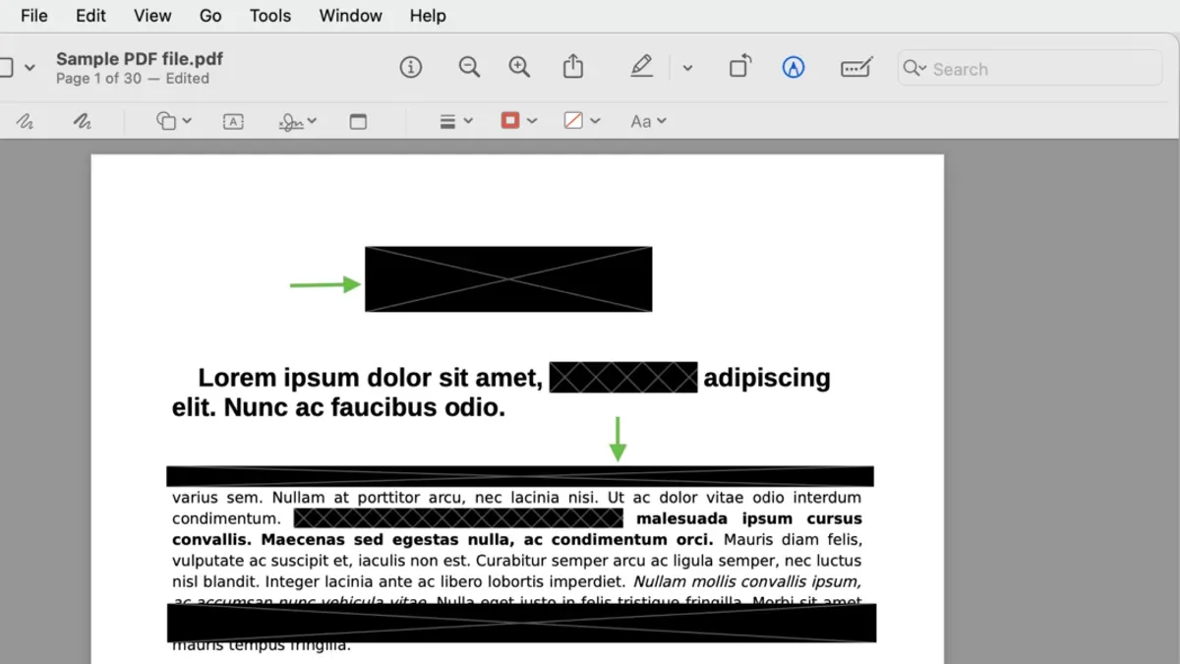Click the Zoom Out magnifier
The image size is (1180, 664).
[469, 67]
